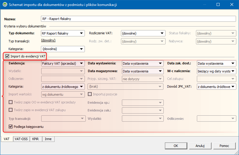Open the Data wystawienia dropdown
This screenshot has width=239, height=155.
[143, 63]
